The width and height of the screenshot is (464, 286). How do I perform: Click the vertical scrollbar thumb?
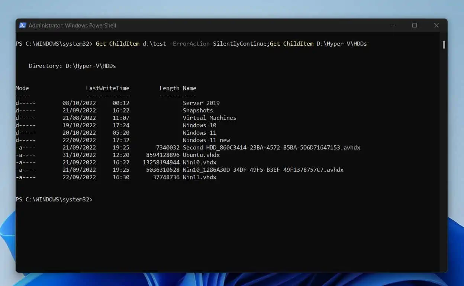[444, 45]
